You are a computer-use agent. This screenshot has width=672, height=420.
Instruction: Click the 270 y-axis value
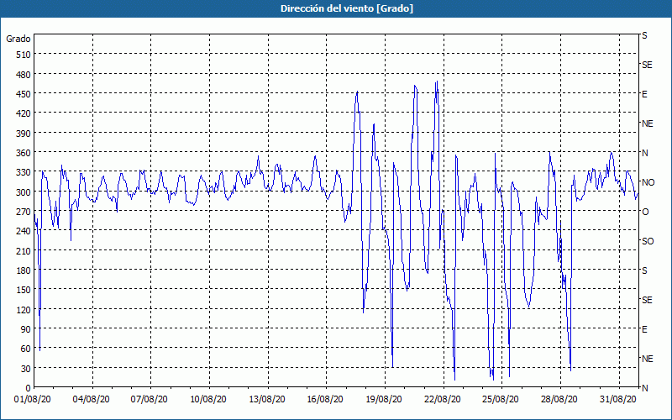[x=24, y=212]
